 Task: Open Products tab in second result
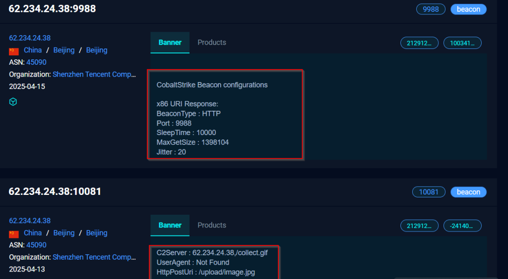(212, 225)
